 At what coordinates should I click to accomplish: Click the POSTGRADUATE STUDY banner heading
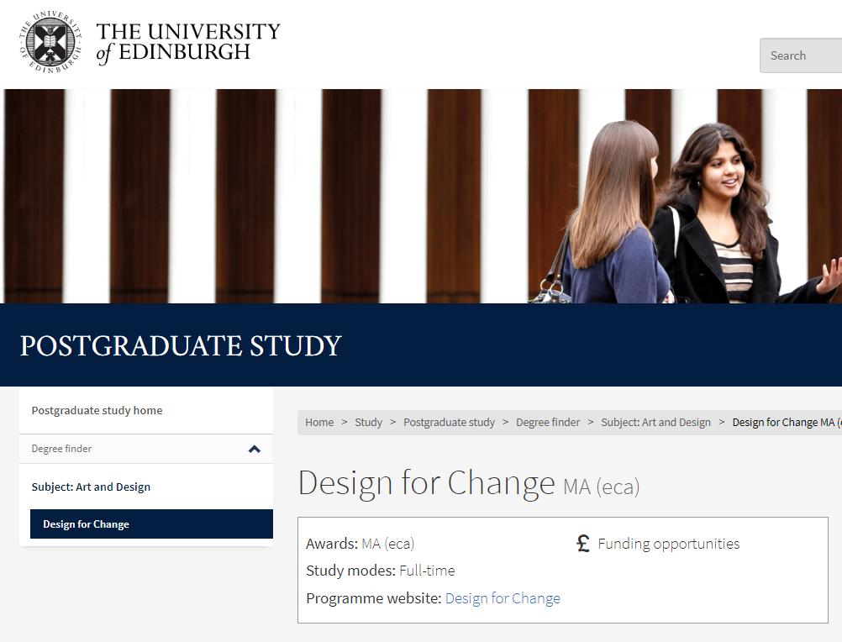pyautogui.click(x=181, y=345)
